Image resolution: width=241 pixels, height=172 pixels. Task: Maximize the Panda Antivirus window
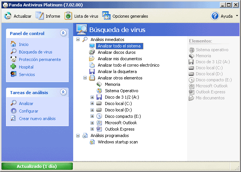point(229,5)
